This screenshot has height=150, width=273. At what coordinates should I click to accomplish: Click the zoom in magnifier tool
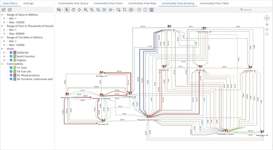(x=86, y=10)
